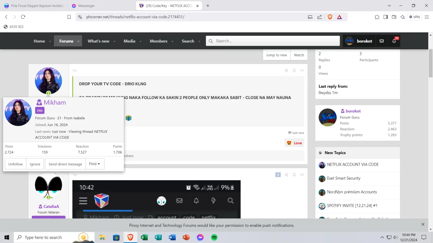Toggle the browser sidebar panel icon
The height and width of the screenshot is (243, 433).
click(x=385, y=17)
